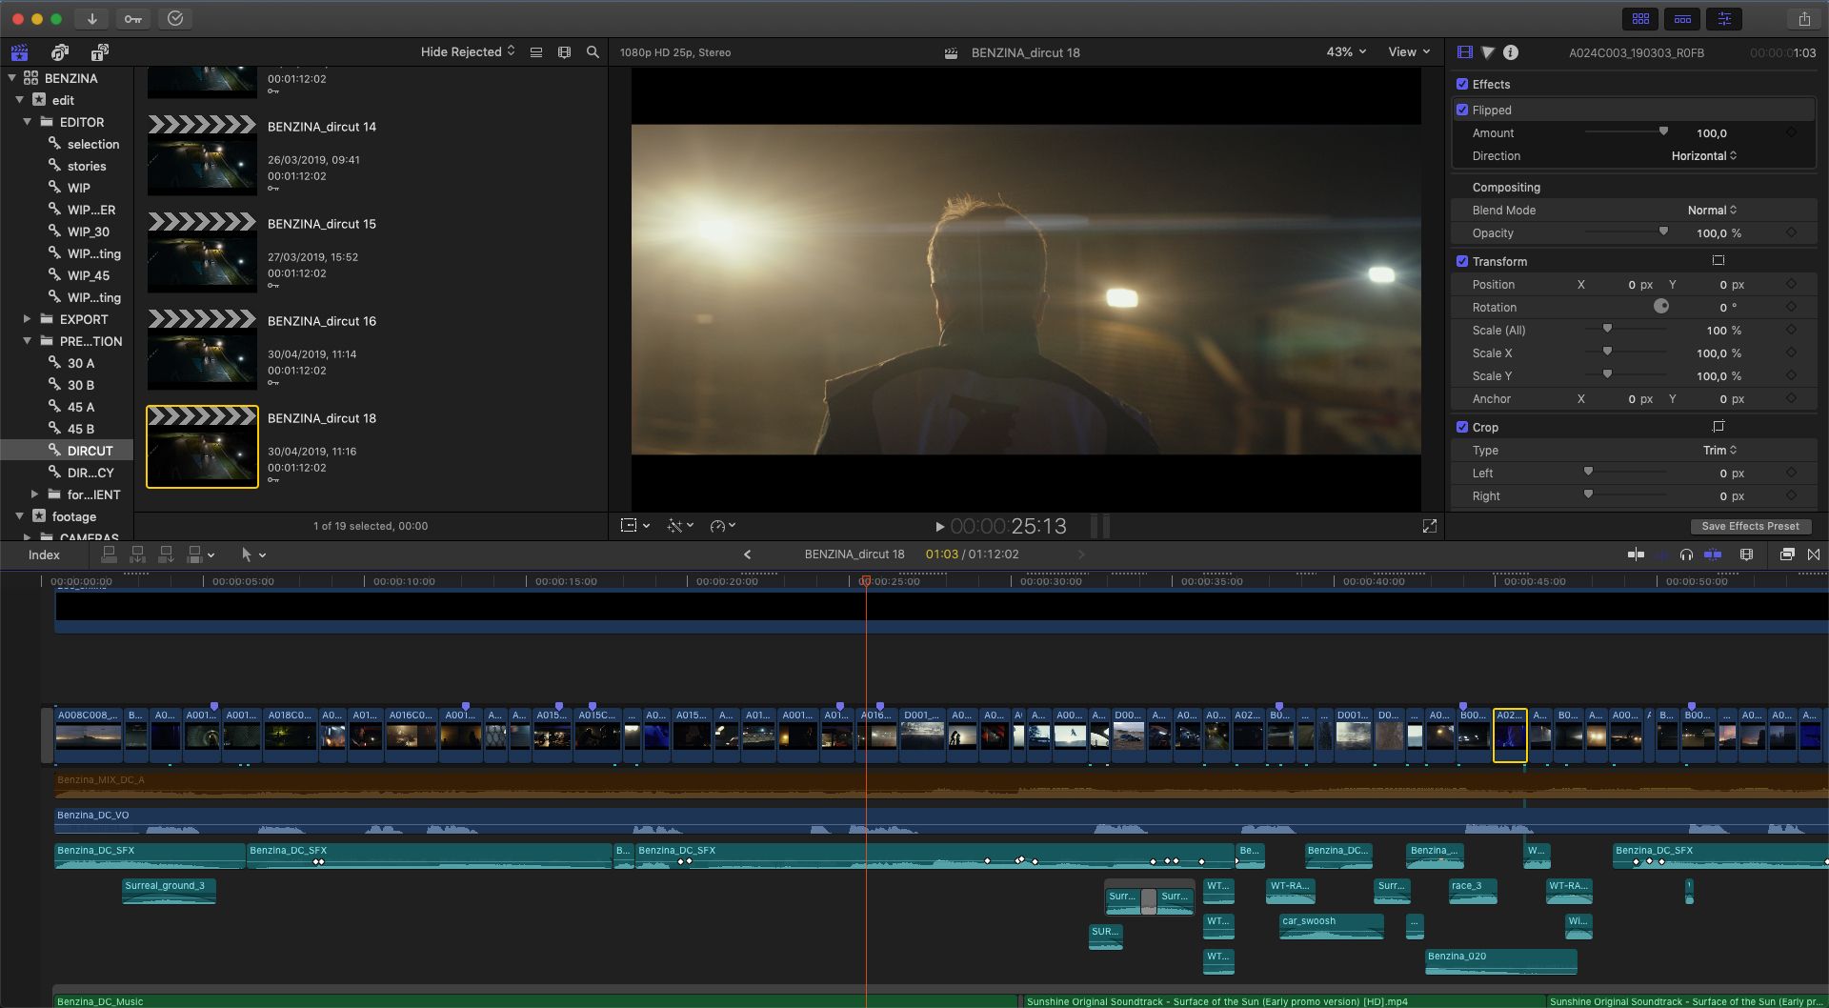Disable the Transform checkbox
The image size is (1829, 1008).
tap(1462, 261)
